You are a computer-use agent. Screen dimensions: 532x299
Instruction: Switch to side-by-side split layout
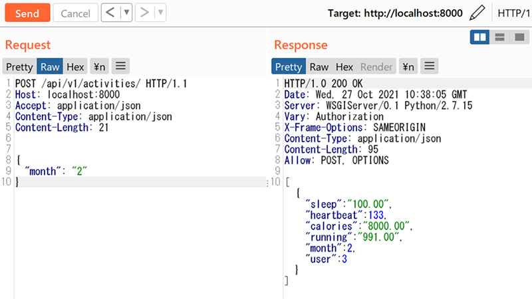[x=479, y=37]
